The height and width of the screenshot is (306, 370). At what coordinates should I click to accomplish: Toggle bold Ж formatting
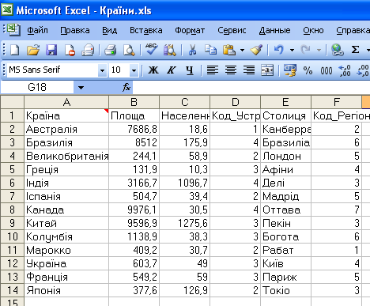pos(153,70)
